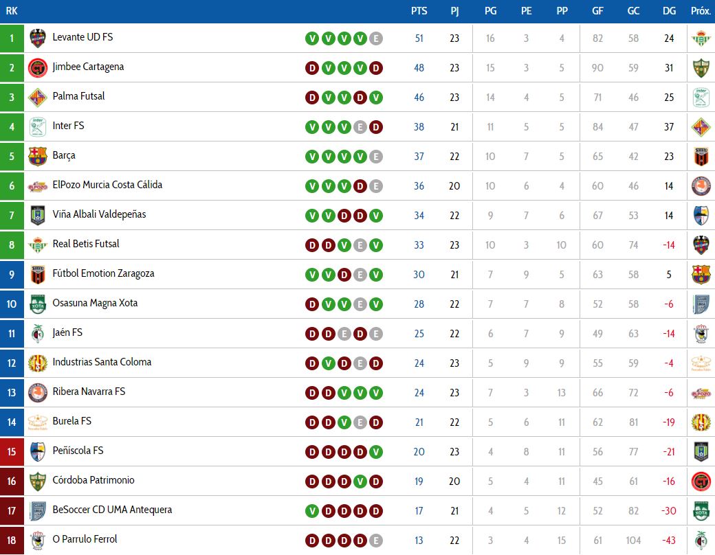Screen dimensions: 715x555
Task: Click the Osasuna Magna Xota crest
Action: pyautogui.click(x=38, y=304)
